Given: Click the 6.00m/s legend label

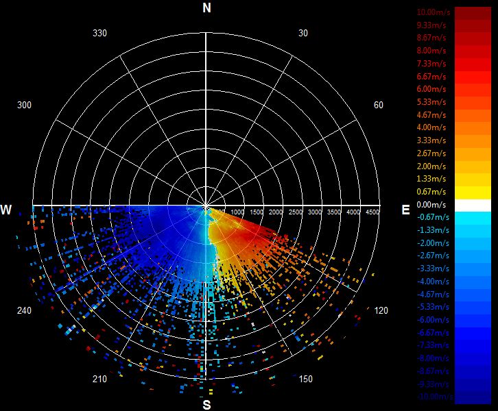Looking at the screenshot, I should coord(431,89).
